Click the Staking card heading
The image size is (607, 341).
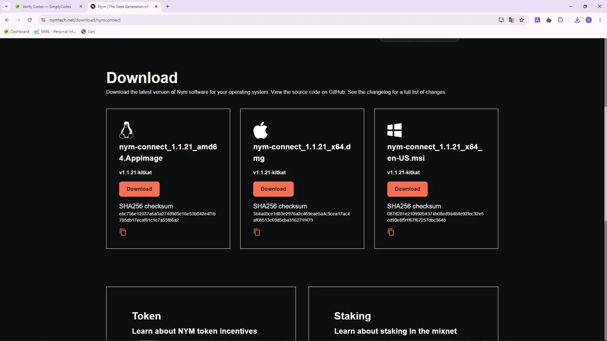pos(352,316)
